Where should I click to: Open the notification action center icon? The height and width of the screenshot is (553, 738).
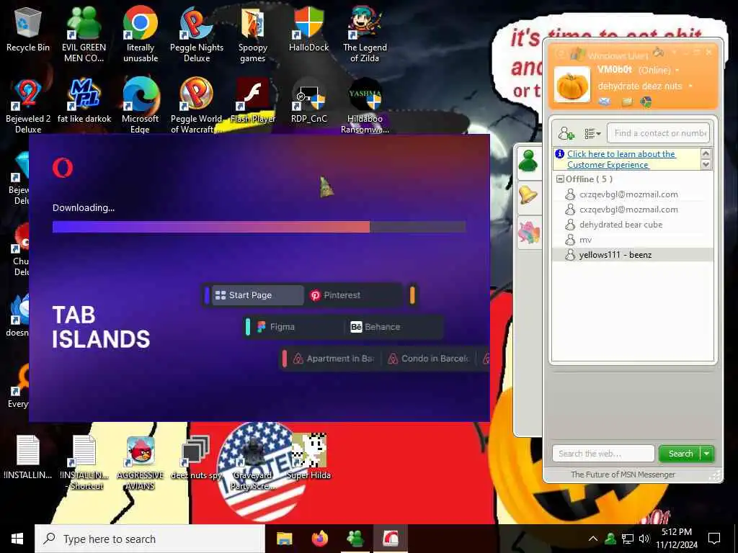coord(714,539)
